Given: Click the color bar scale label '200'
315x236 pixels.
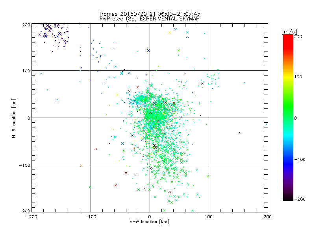Looking at the screenshot, I should [x=298, y=37].
